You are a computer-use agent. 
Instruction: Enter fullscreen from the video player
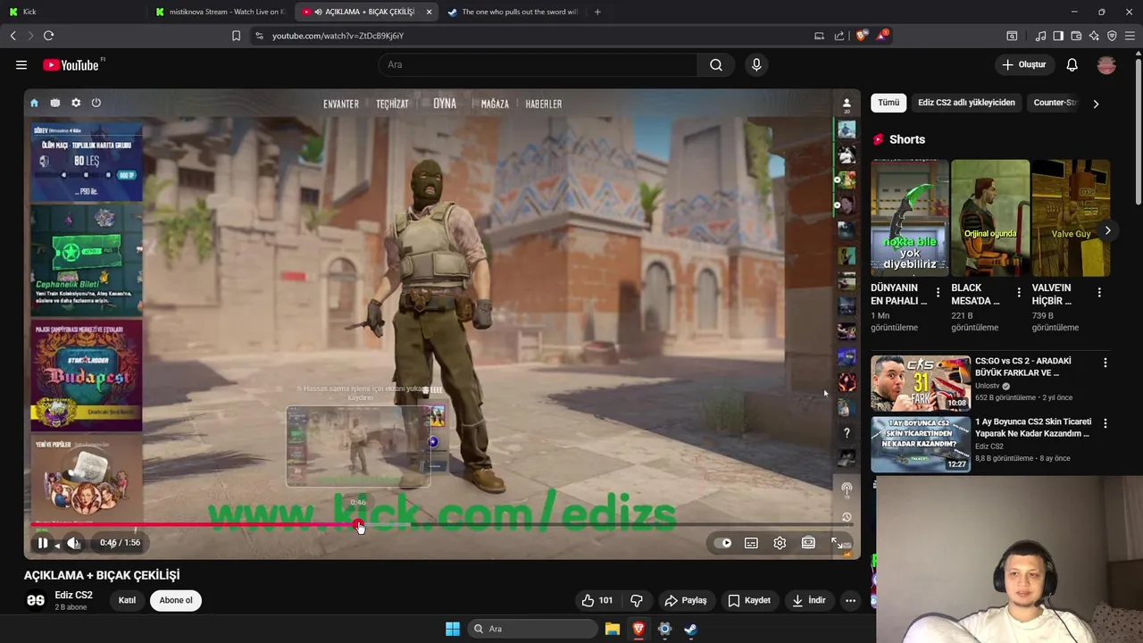tap(837, 542)
